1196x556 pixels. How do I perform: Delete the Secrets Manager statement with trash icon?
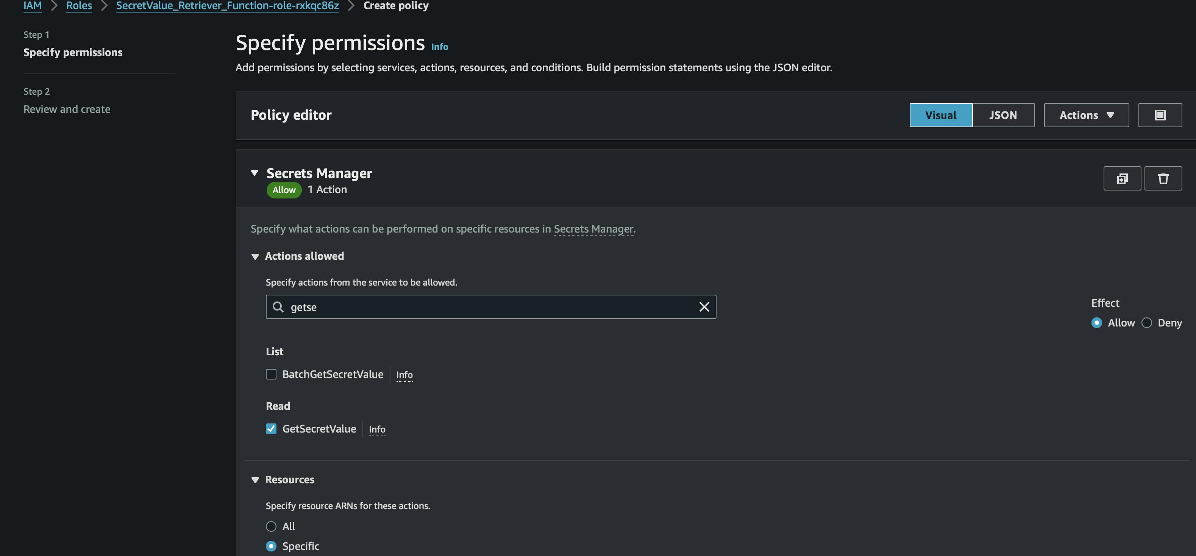pos(1163,178)
